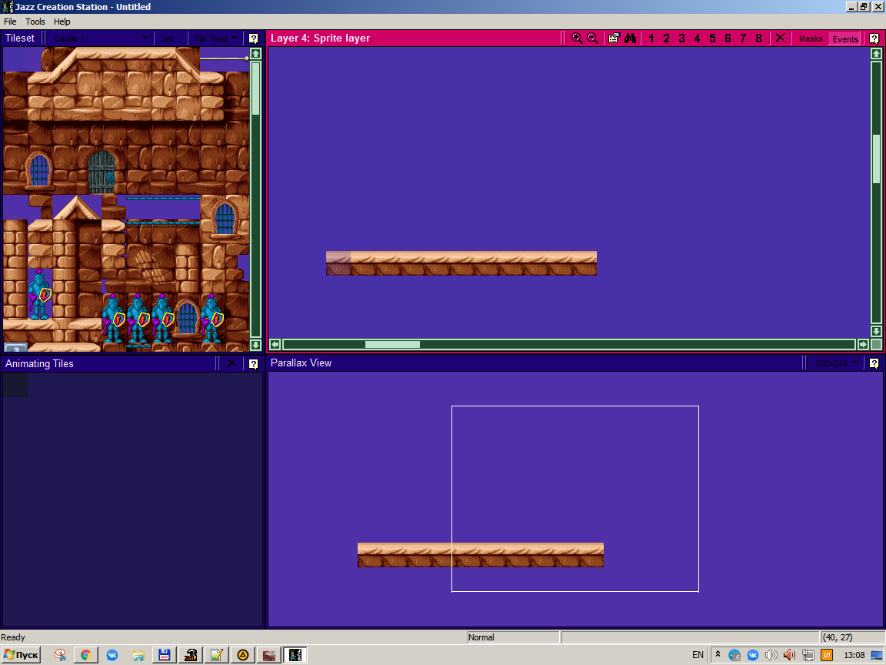Zoom out of the layer view

point(592,38)
